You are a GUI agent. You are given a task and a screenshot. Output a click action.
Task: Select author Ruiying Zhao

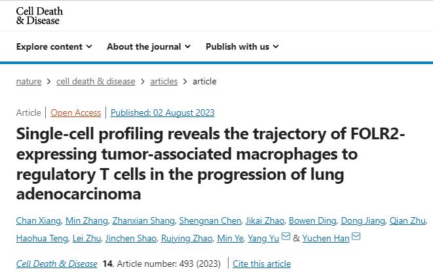tap(187, 238)
